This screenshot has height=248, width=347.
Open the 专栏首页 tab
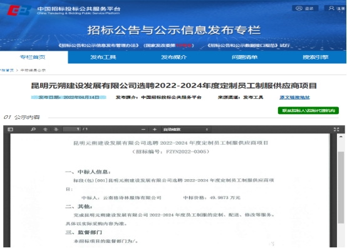click(33, 57)
